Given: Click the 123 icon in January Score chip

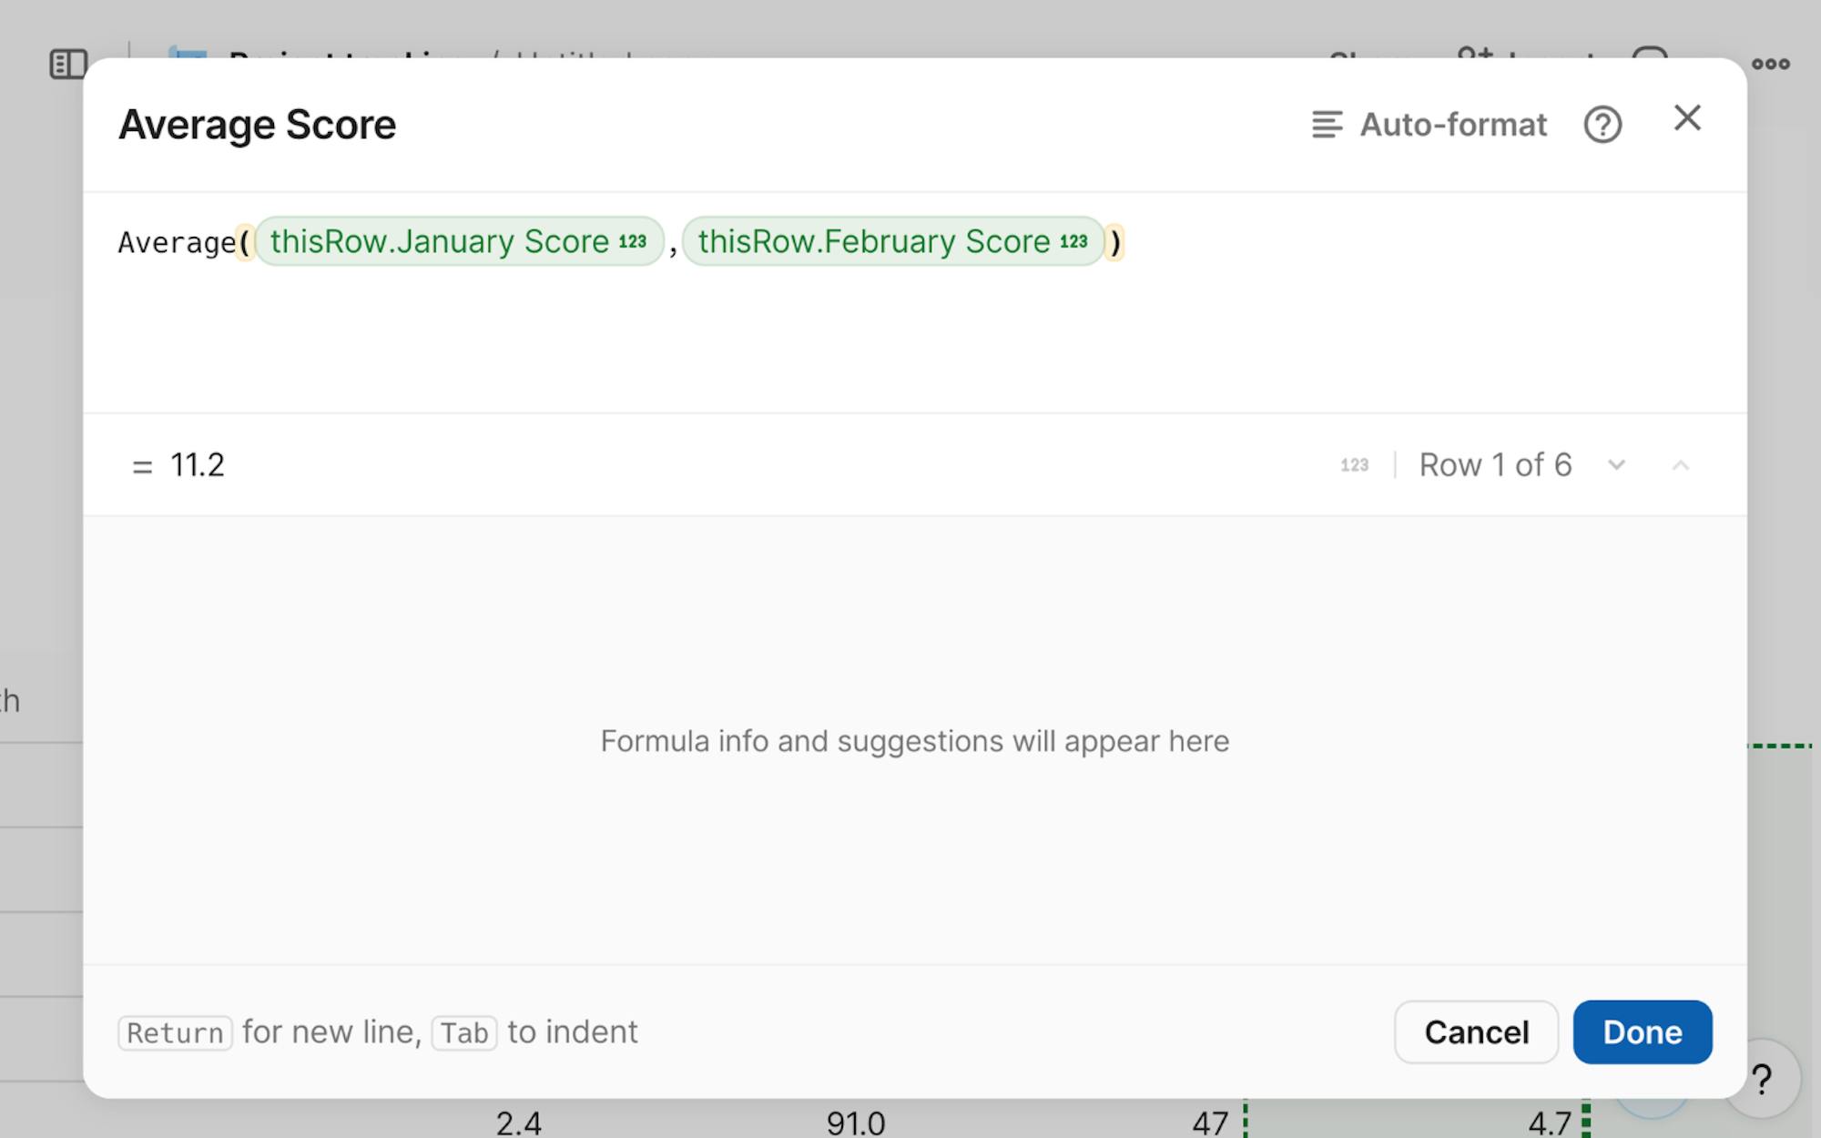Looking at the screenshot, I should pos(633,242).
